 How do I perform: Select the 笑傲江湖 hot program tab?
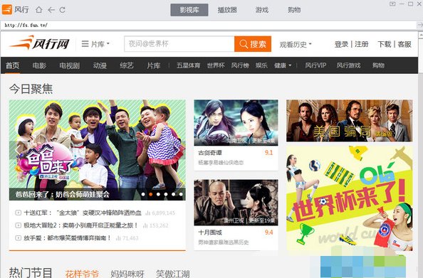point(172,274)
